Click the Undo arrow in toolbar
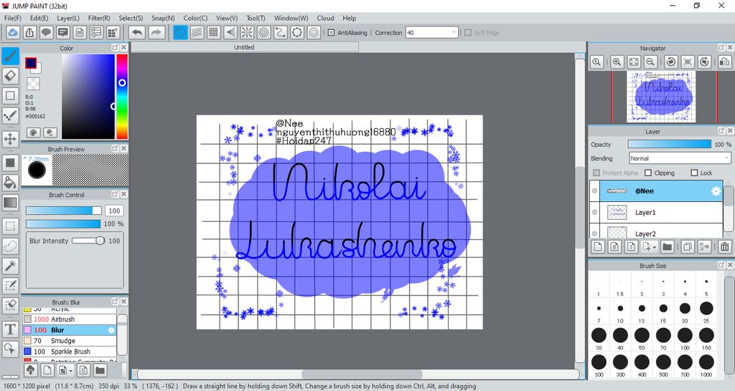 137,32
